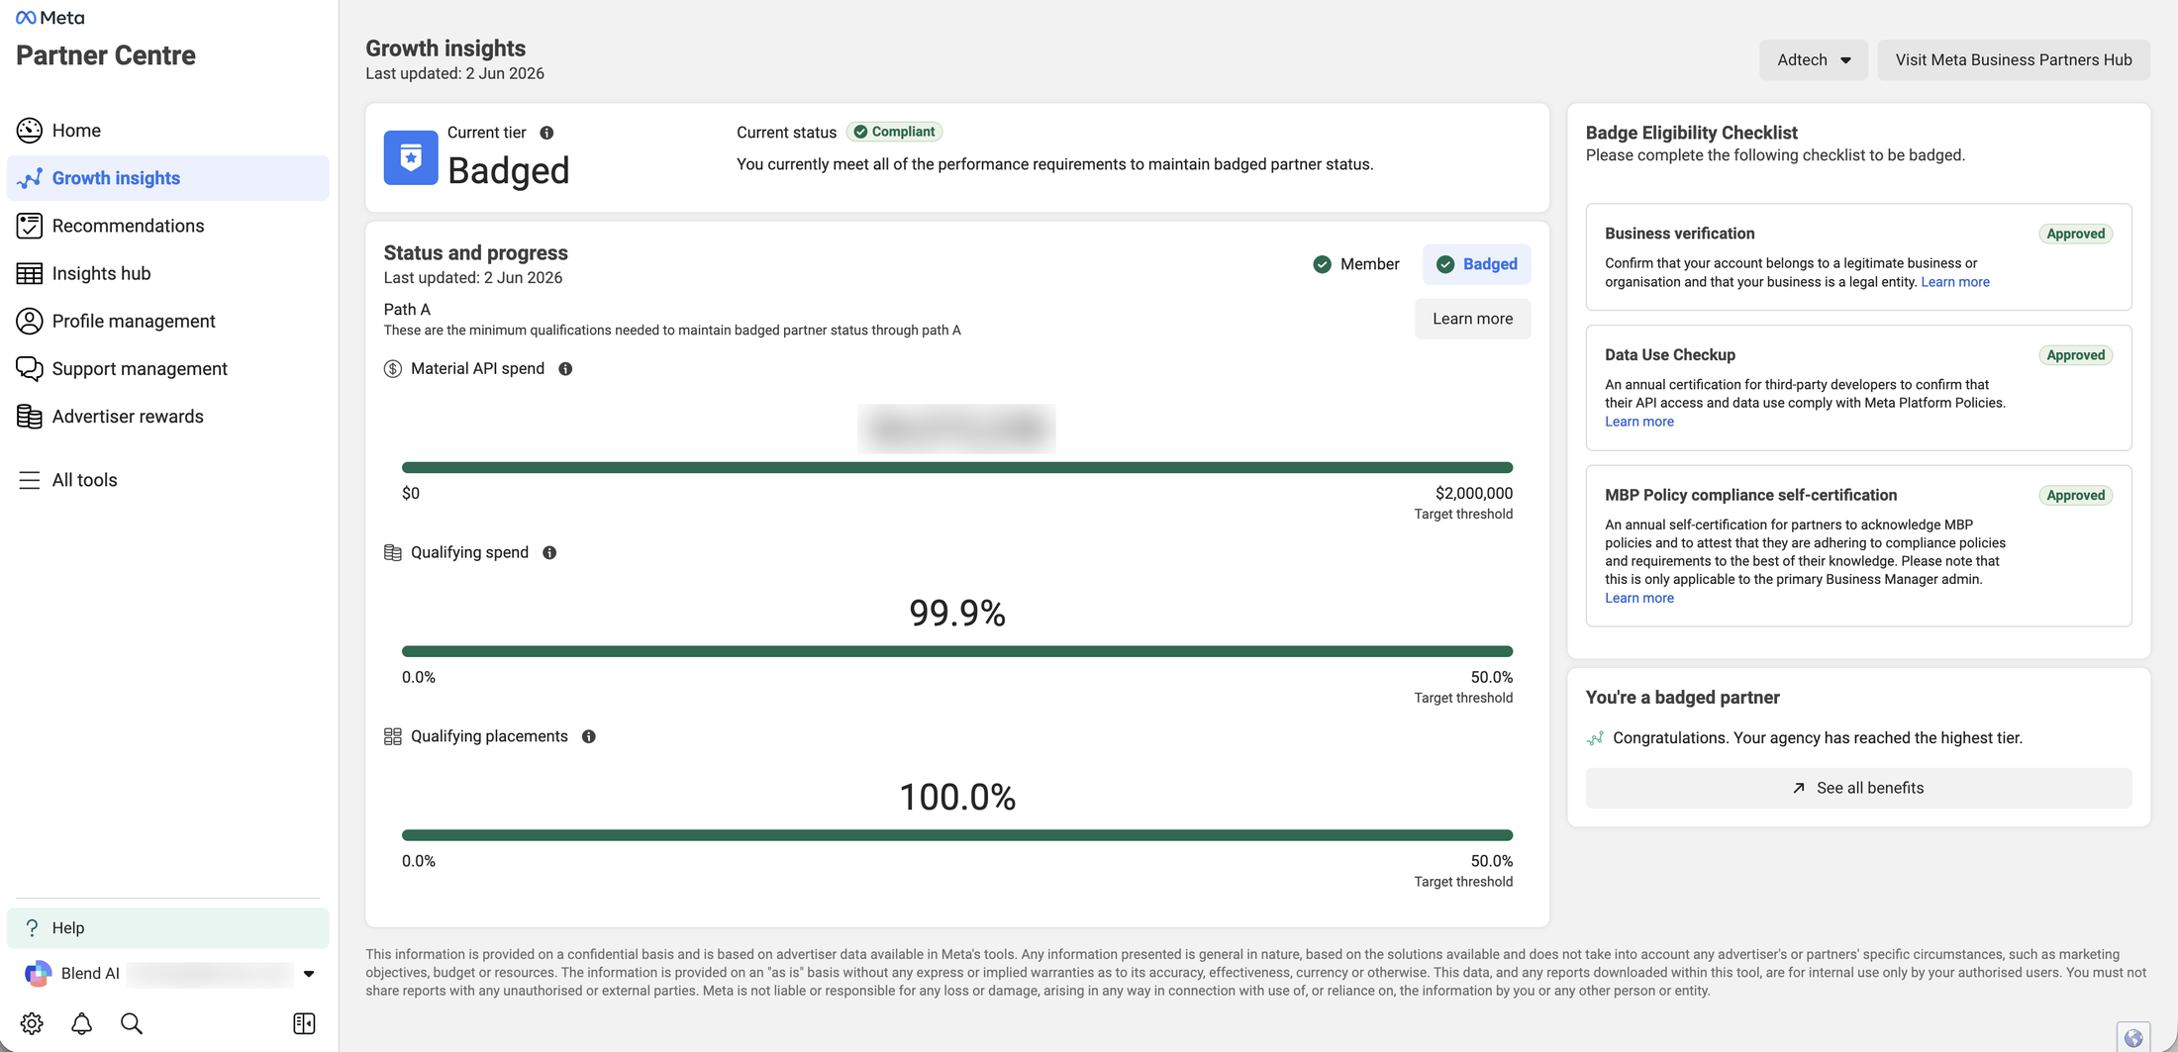The height and width of the screenshot is (1052, 2178).
Task: Click the Qualifying spend stack icon
Action: (393, 553)
